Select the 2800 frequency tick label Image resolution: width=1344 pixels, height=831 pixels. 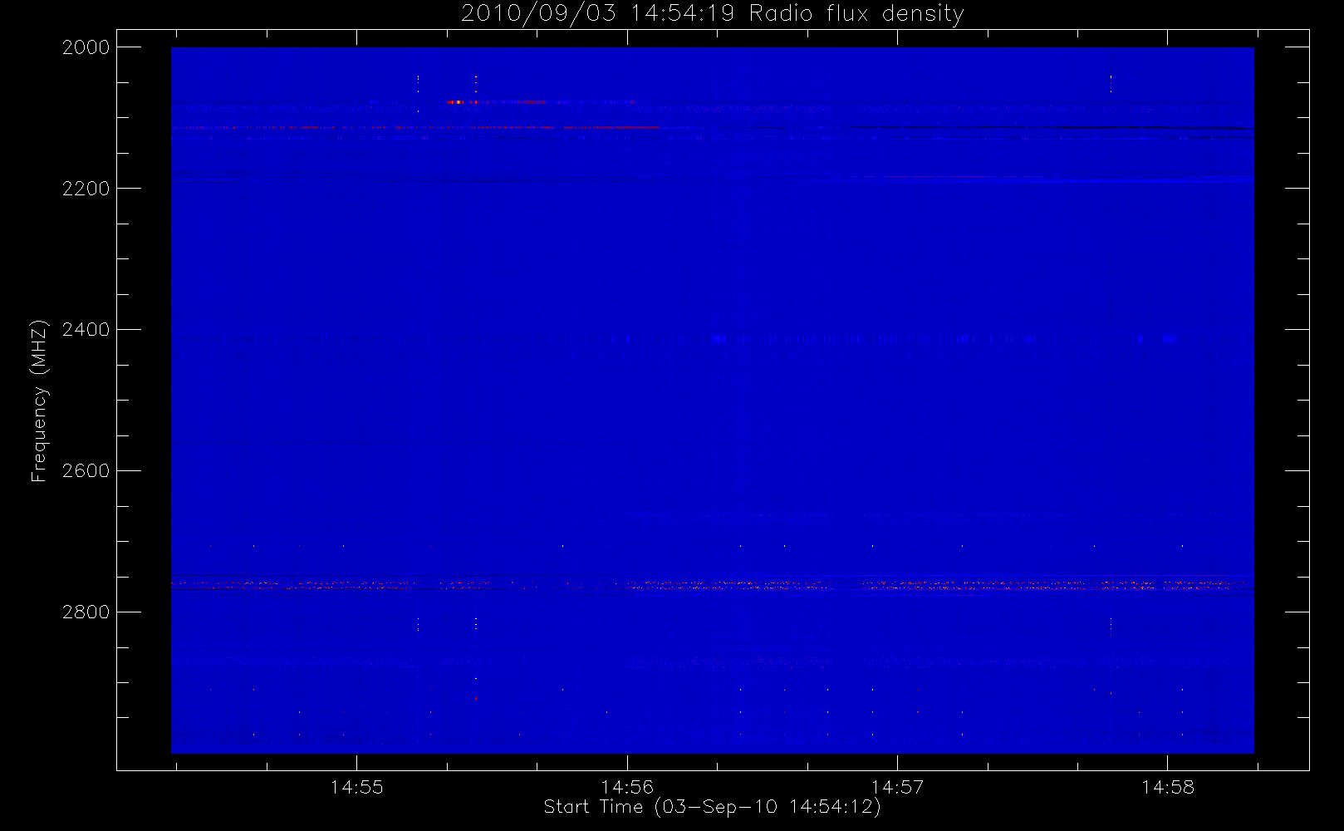(86, 612)
